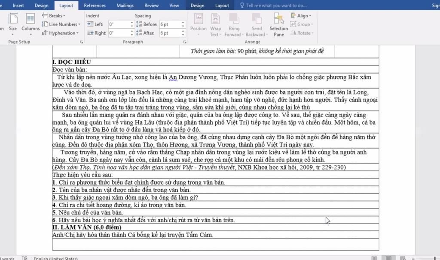Click the Indent Right icon
Image resolution: width=440 pixels, height=260 pixels.
(90, 33)
